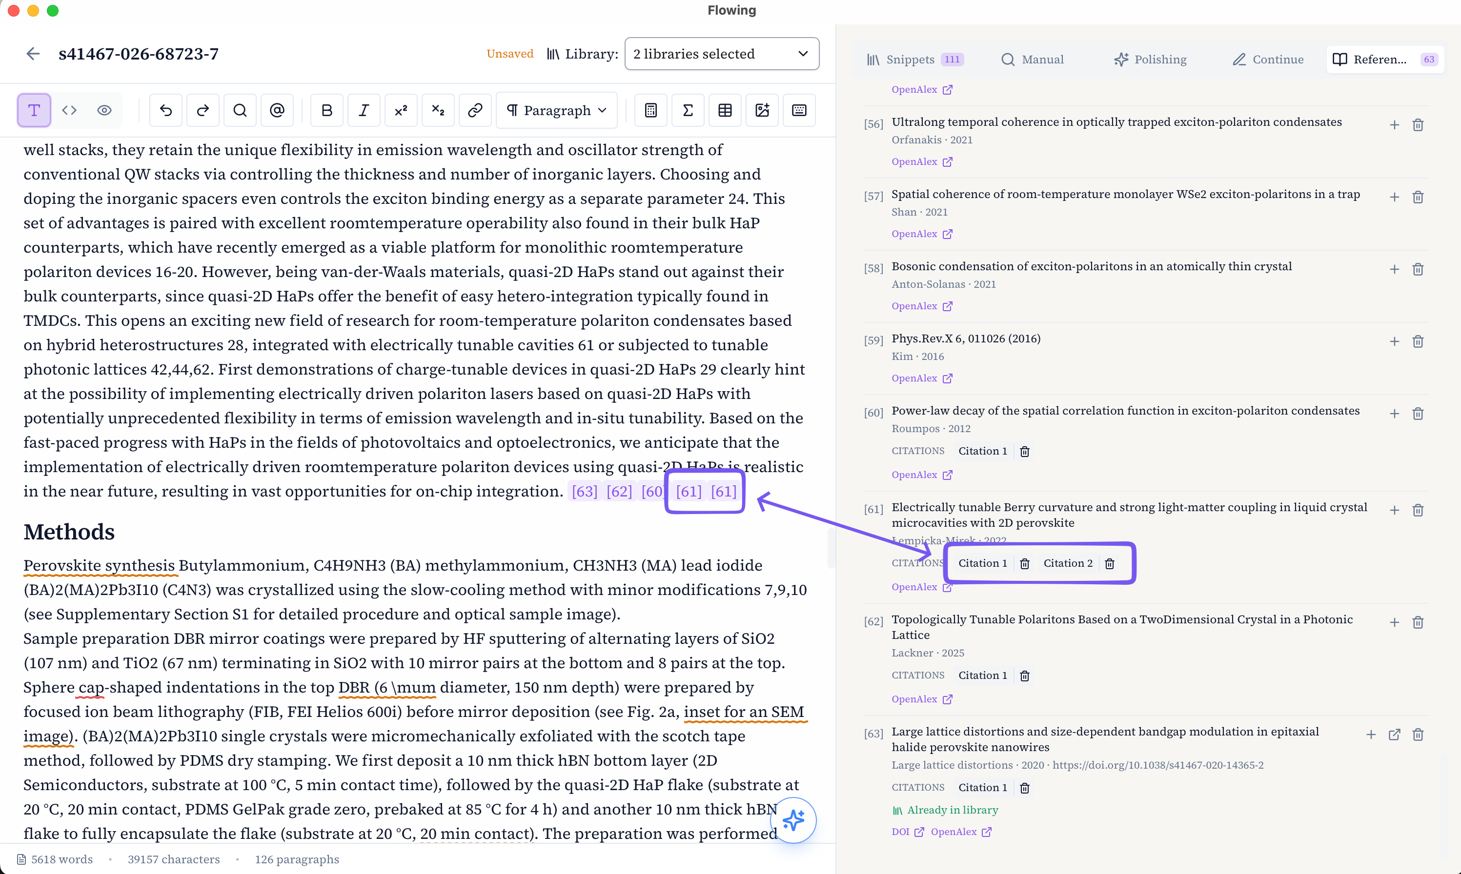Click the Methods heading in editor
This screenshot has width=1461, height=874.
[69, 532]
